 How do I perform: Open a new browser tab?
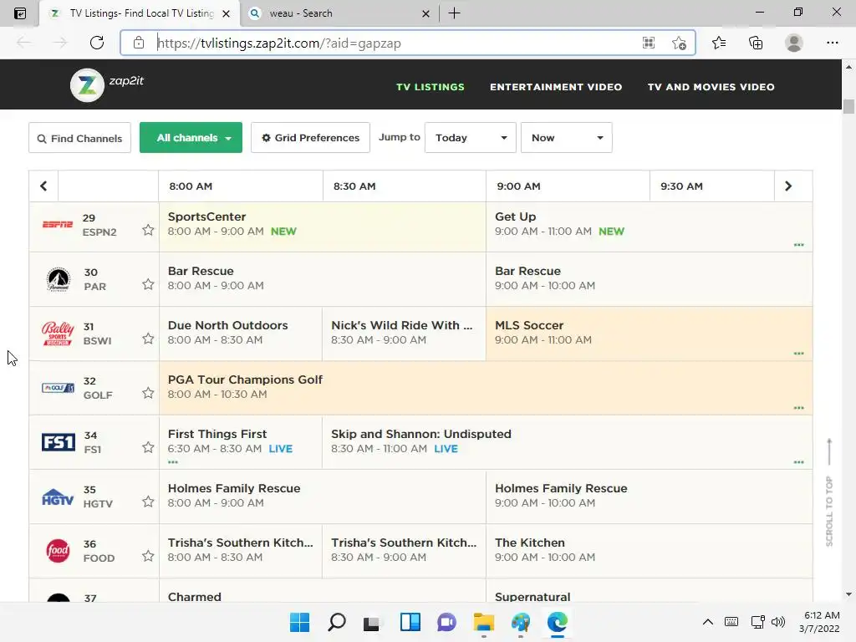coord(454,13)
